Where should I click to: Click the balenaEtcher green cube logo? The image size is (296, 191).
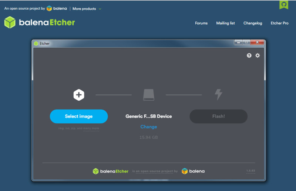click(x=10, y=22)
